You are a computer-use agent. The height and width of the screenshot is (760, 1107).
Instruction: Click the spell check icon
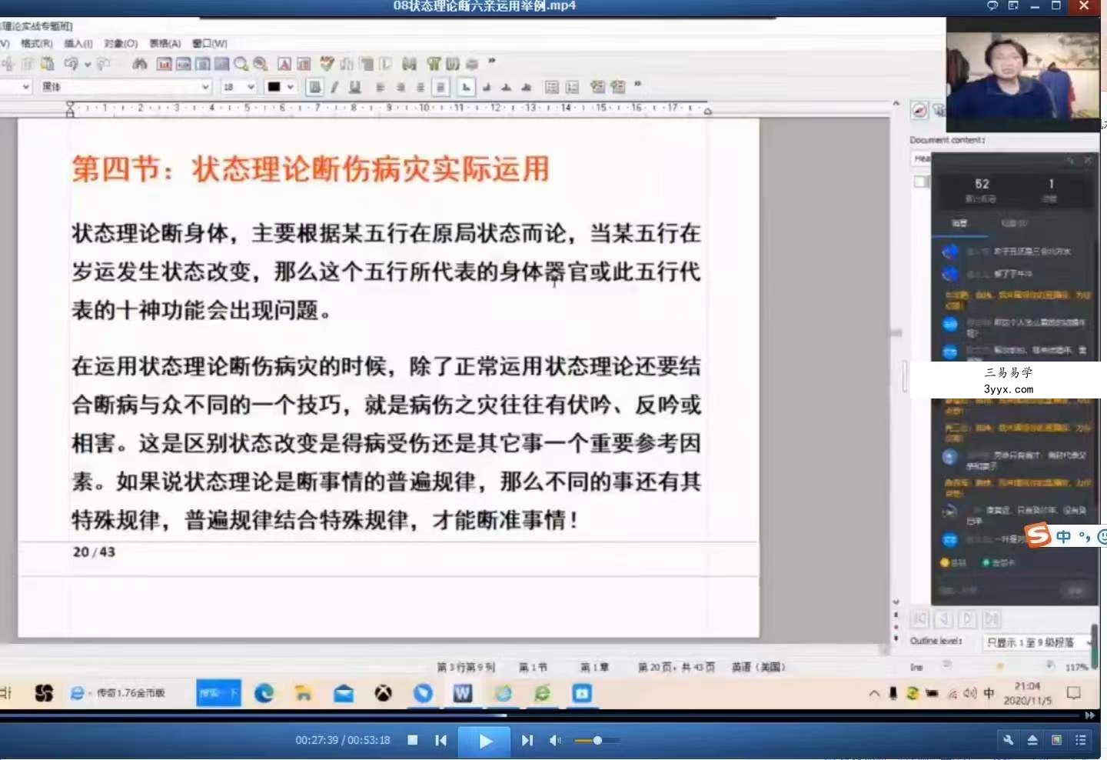click(327, 64)
